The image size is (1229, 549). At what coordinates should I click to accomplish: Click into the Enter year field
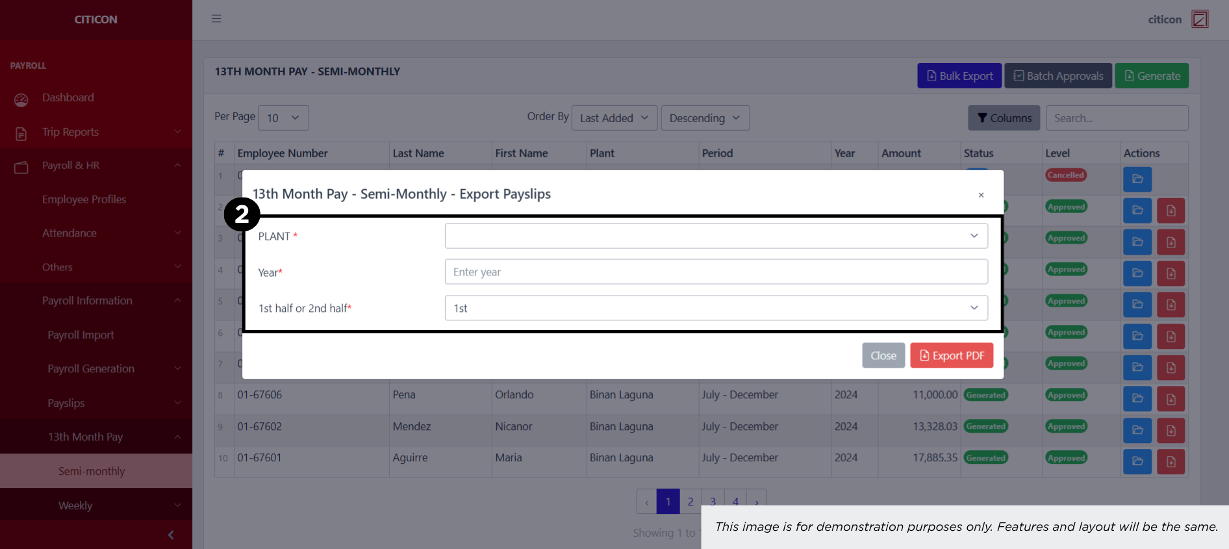click(x=716, y=272)
